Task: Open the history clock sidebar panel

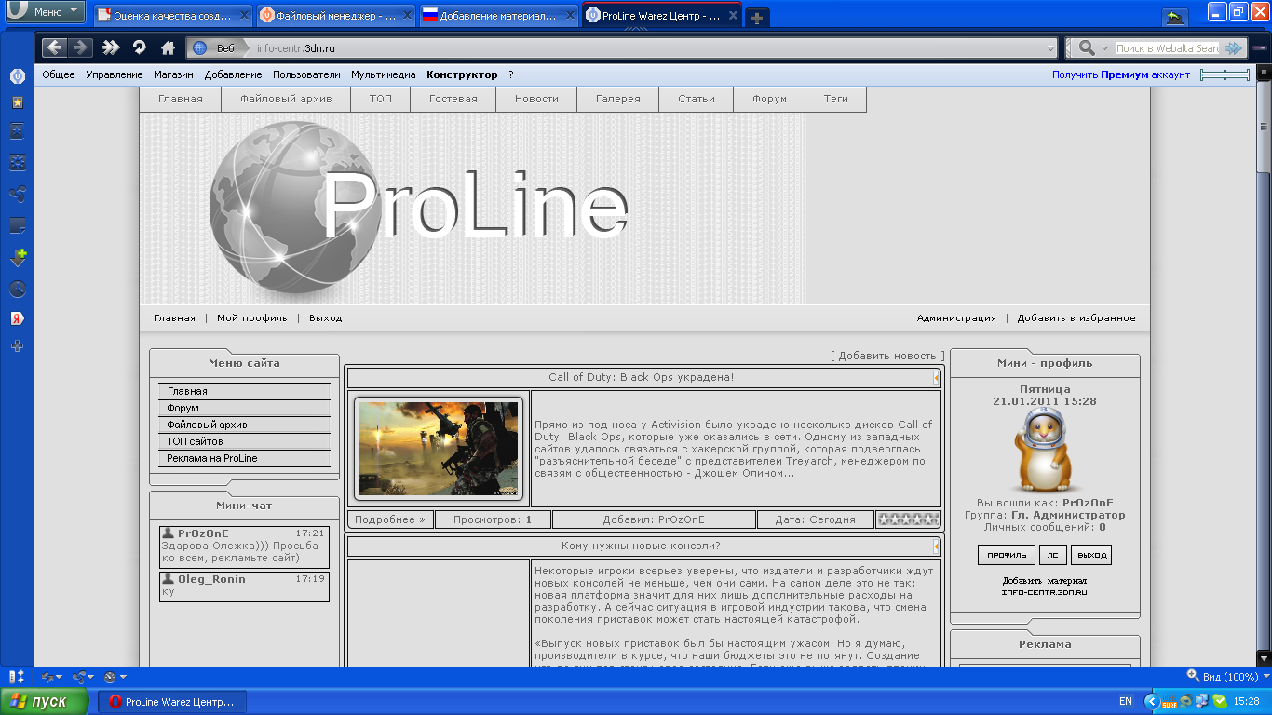Action: click(17, 289)
